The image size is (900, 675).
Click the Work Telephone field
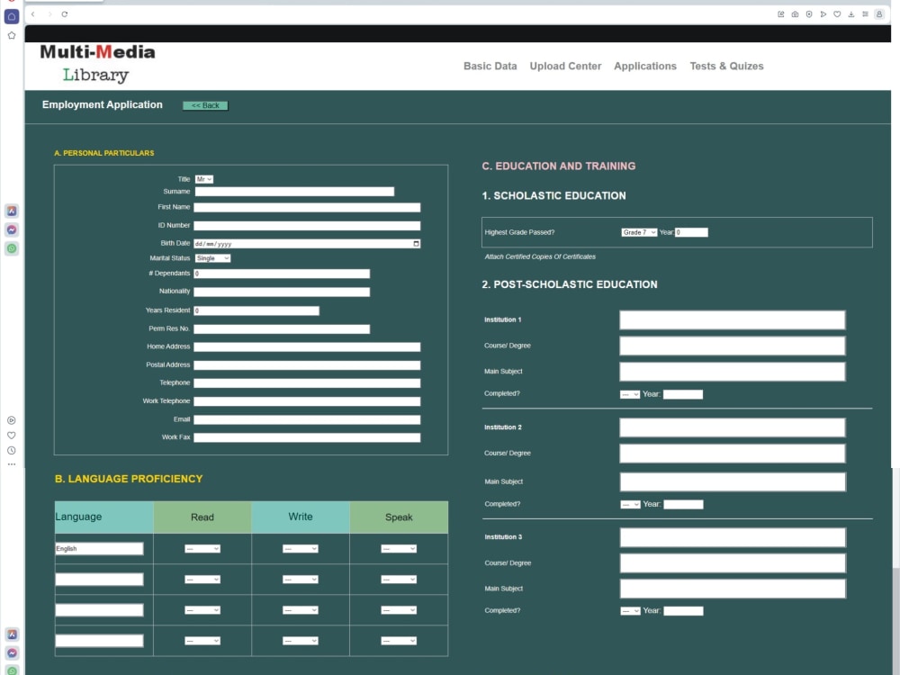[x=307, y=401]
